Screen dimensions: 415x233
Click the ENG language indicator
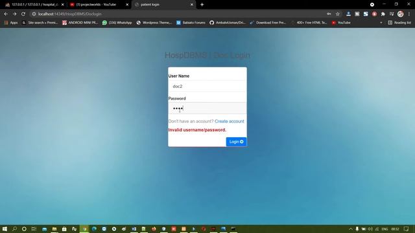tap(385, 228)
